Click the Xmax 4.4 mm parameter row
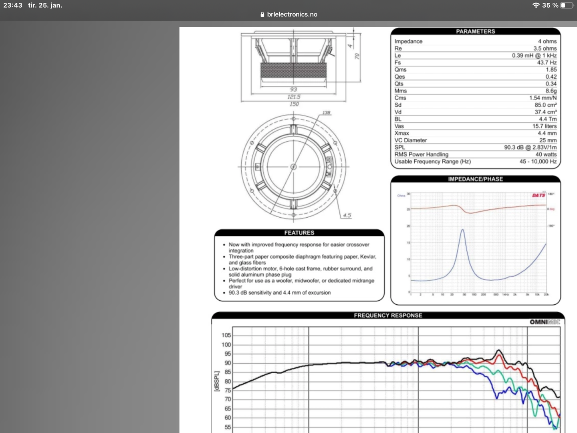The width and height of the screenshot is (577, 433). (x=475, y=133)
